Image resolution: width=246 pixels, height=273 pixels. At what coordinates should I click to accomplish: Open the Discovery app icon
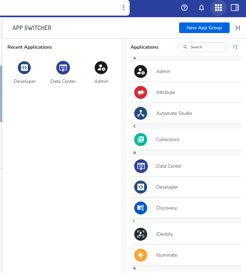coord(141,208)
